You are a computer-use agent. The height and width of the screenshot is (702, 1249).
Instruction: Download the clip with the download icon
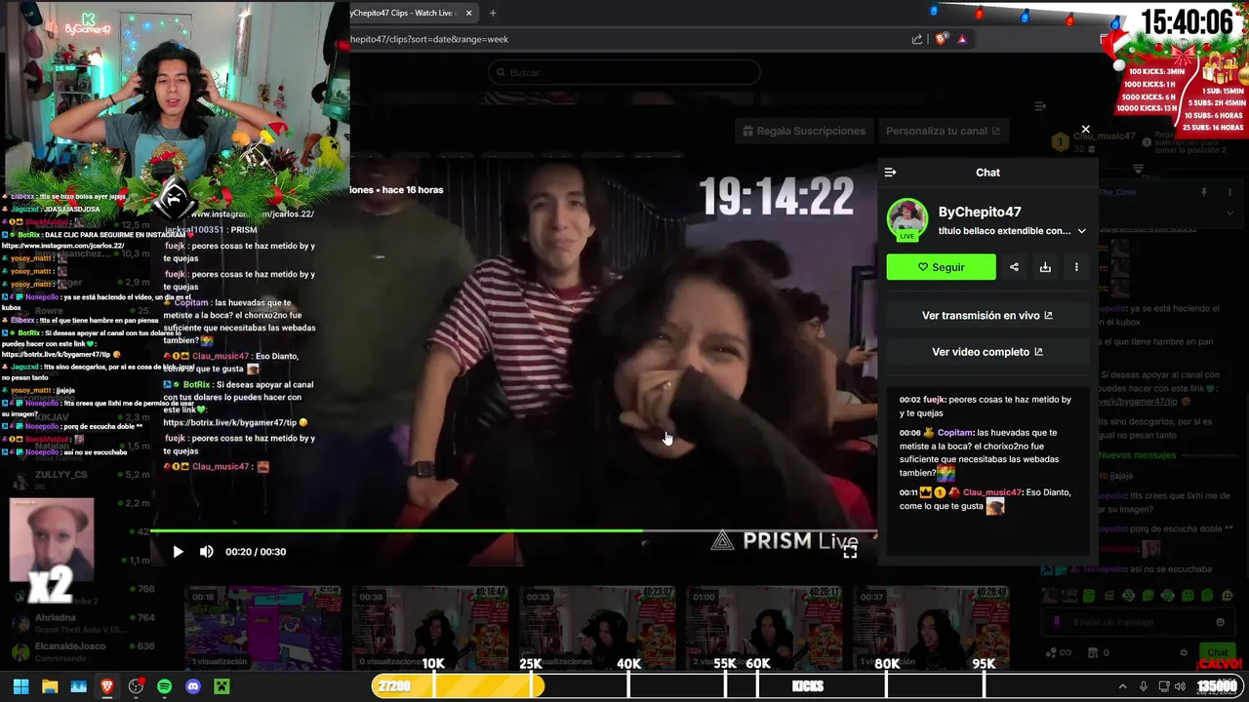point(1045,267)
